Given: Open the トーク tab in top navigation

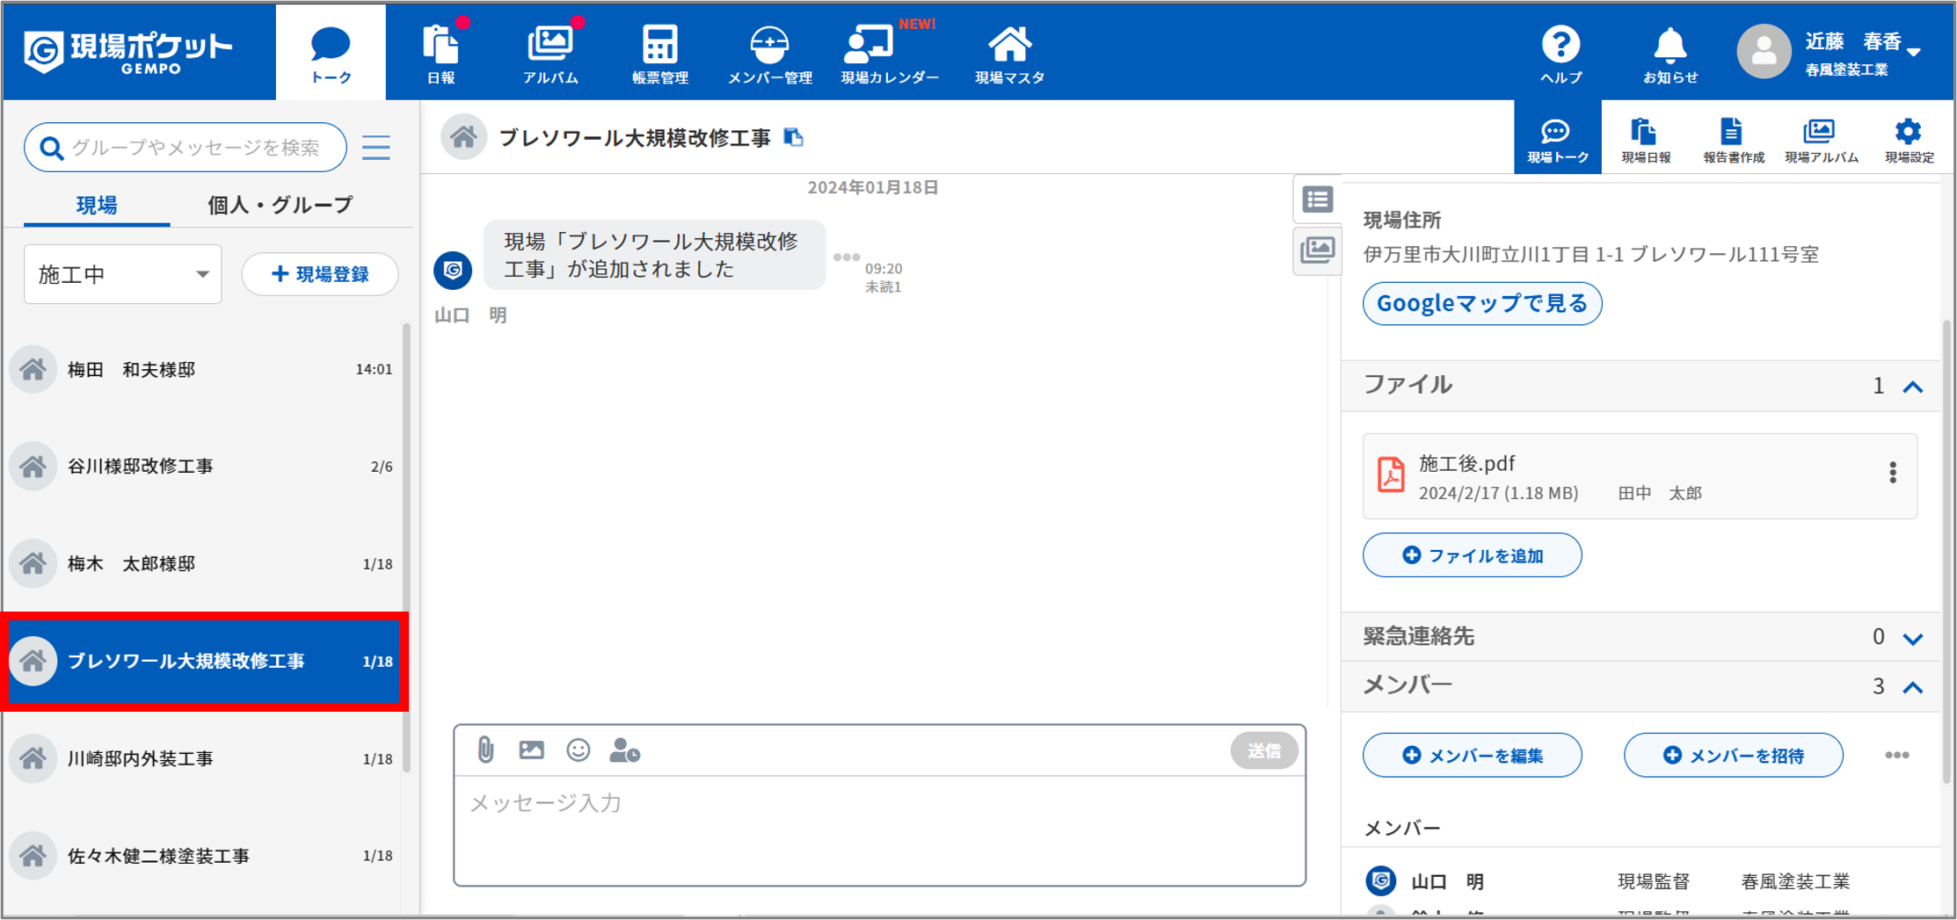Looking at the screenshot, I should 331,54.
